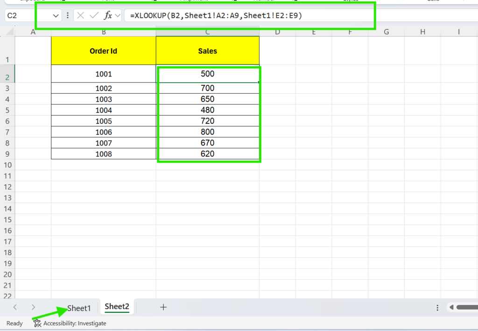Click the Accessibility status icon
Viewport: 478px width, 331px height.
pyautogui.click(x=37, y=323)
